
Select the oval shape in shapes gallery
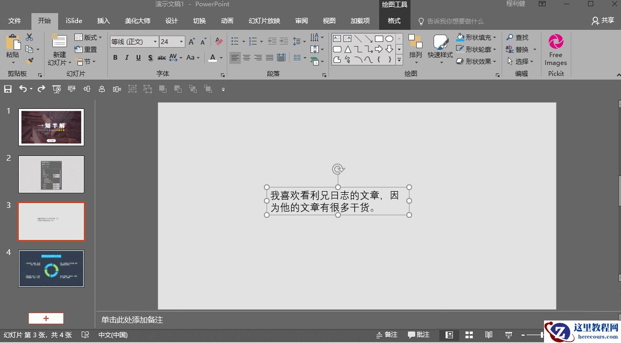click(389, 39)
